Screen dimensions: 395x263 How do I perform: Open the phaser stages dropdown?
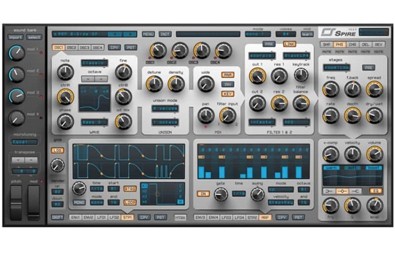pos(337,68)
